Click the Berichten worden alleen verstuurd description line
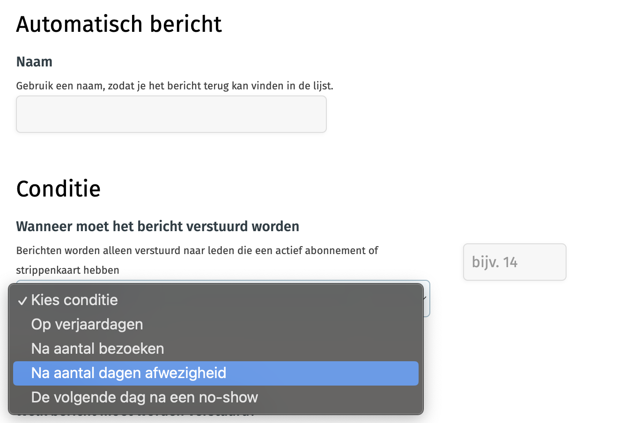This screenshot has width=634, height=423. tap(197, 251)
